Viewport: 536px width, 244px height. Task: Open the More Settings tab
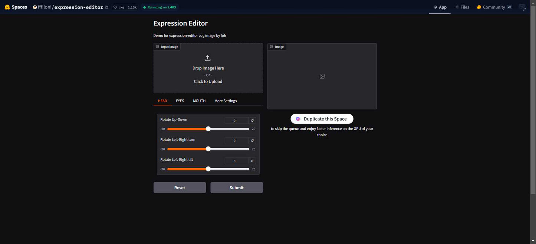tap(226, 101)
